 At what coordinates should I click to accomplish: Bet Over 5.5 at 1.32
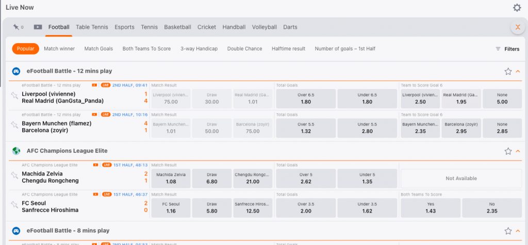(306, 128)
